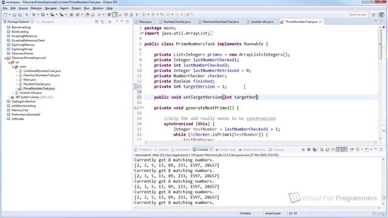Select CombinedNumbersTask.java in Package Explorer
Image resolution: width=388 pixels, height=218 pixels.
click(42, 71)
